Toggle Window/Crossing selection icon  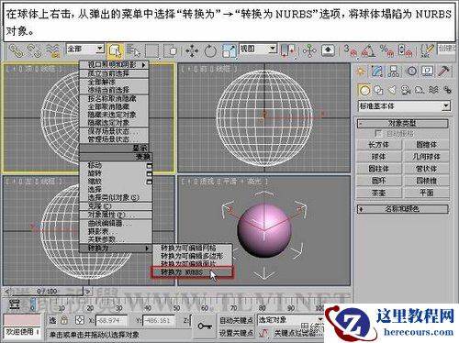(x=171, y=51)
